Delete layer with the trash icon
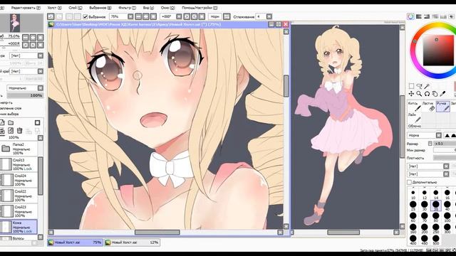Viewport: 456px width, 256px height. (x=19, y=131)
